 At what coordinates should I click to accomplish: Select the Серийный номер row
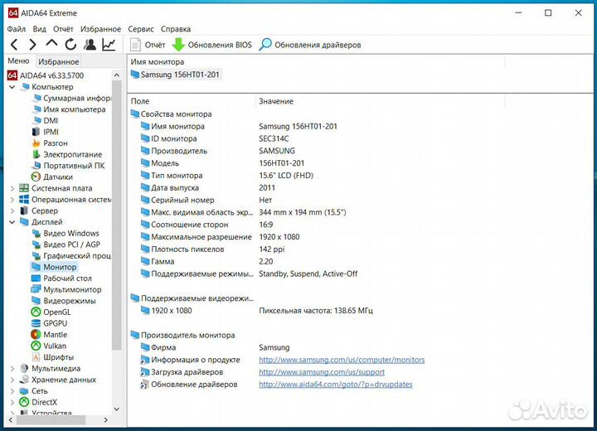[206, 201]
